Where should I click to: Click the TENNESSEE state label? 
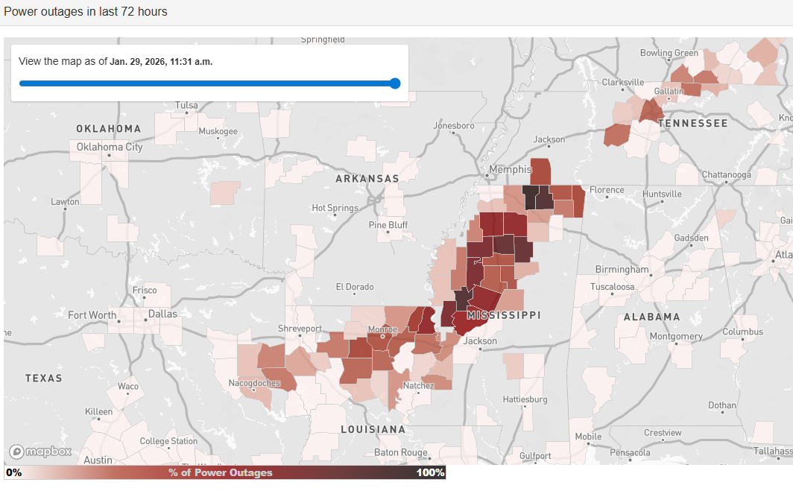[x=693, y=123]
